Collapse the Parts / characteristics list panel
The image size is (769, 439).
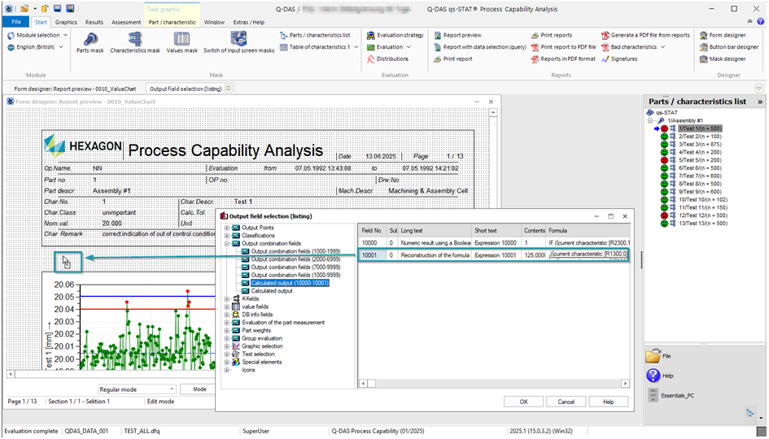[760, 102]
